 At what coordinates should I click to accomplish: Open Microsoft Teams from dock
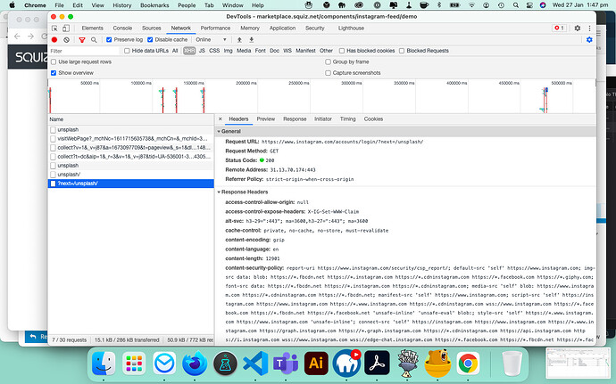tap(286, 364)
